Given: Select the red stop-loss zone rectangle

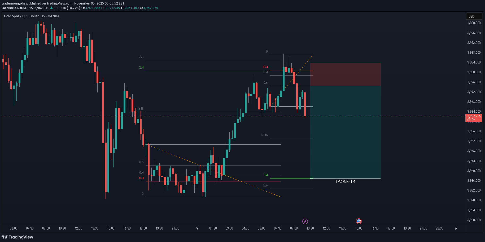Looking at the screenshot, I should coord(345,74).
